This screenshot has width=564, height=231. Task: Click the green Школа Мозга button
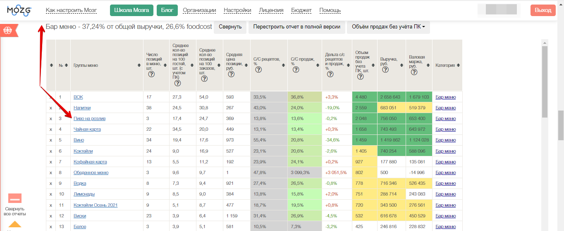point(131,10)
